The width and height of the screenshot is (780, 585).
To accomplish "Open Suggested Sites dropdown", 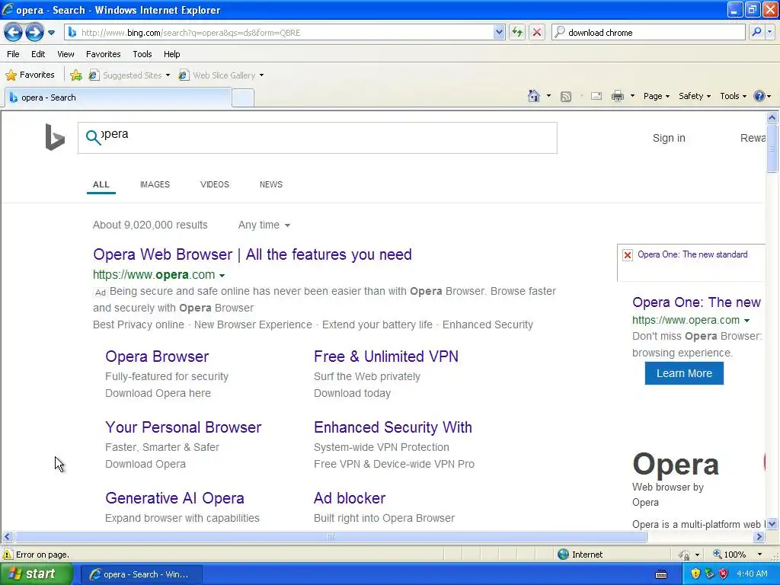I will pos(129,75).
